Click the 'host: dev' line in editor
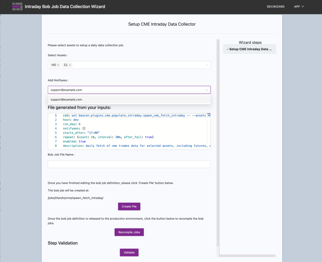This screenshot has height=262, width=322. [x=71, y=120]
